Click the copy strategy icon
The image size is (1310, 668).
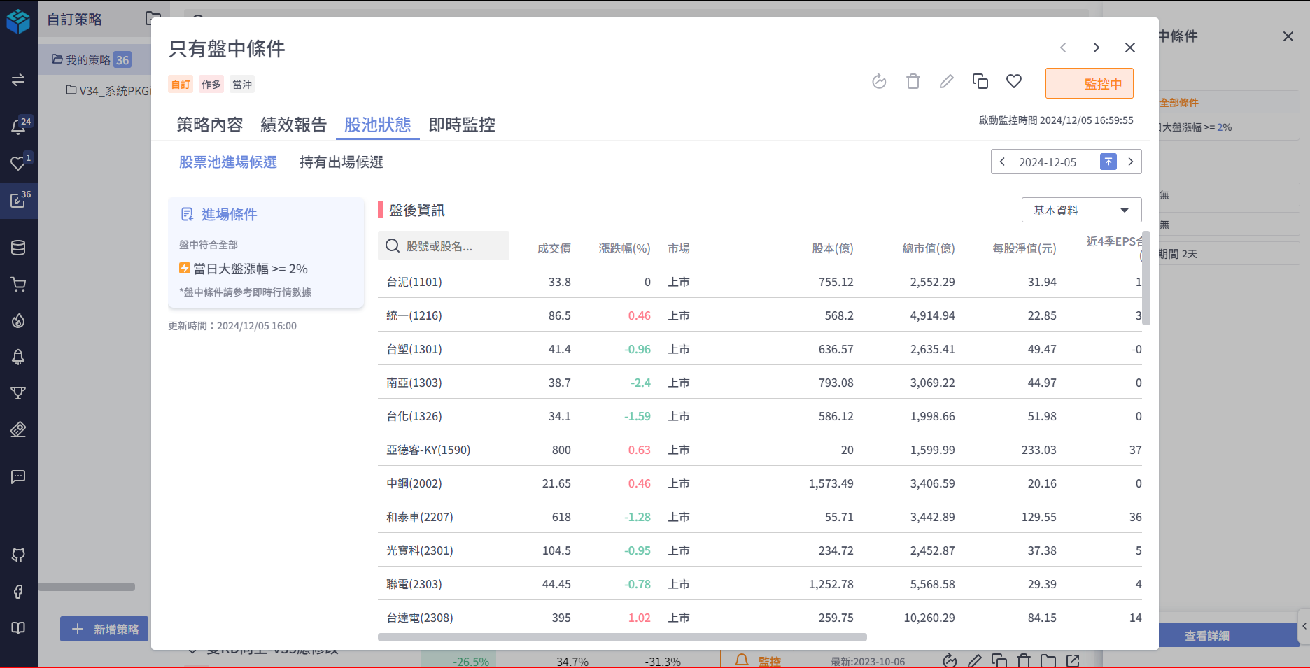coord(980,82)
